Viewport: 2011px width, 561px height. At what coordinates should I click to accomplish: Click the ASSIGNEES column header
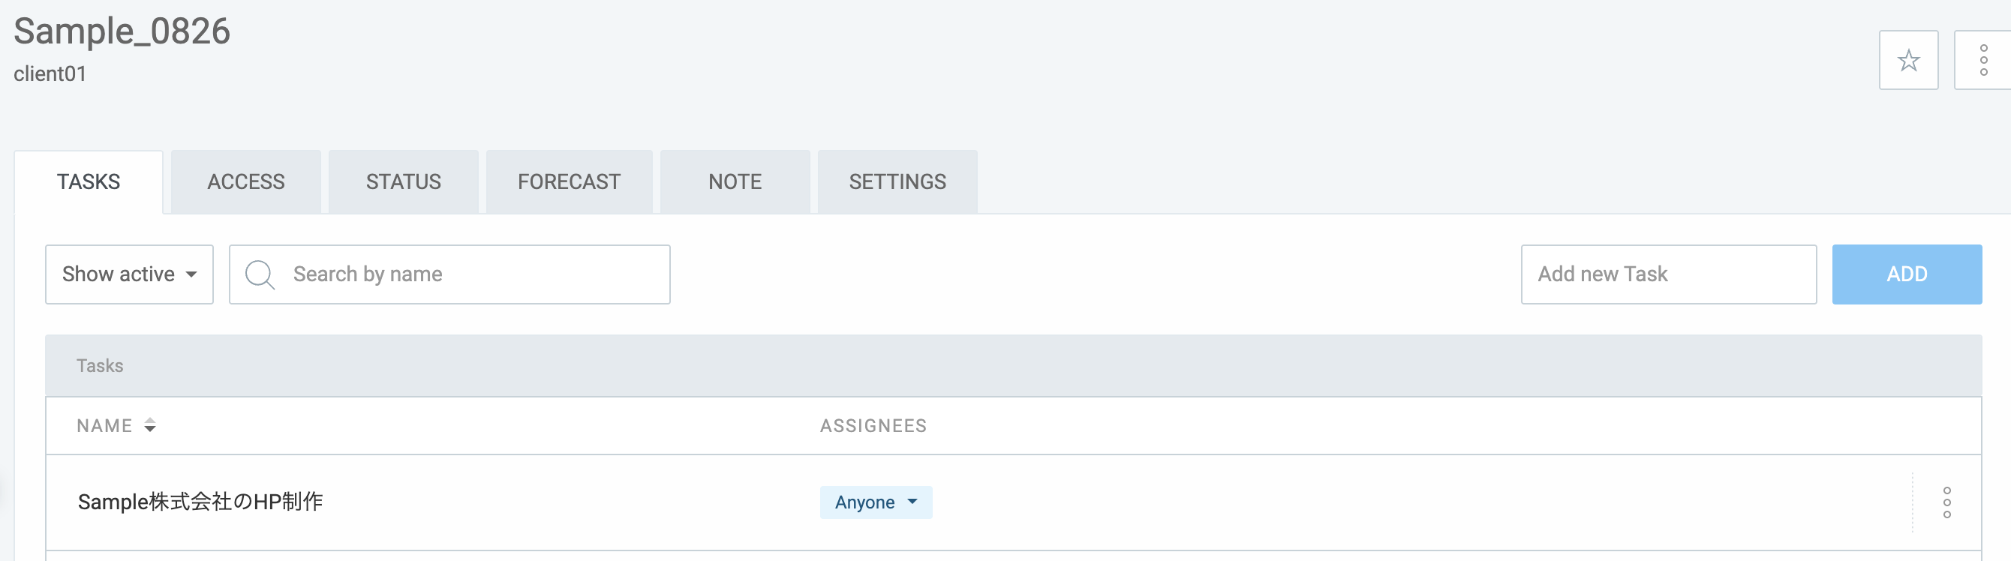[x=873, y=426]
